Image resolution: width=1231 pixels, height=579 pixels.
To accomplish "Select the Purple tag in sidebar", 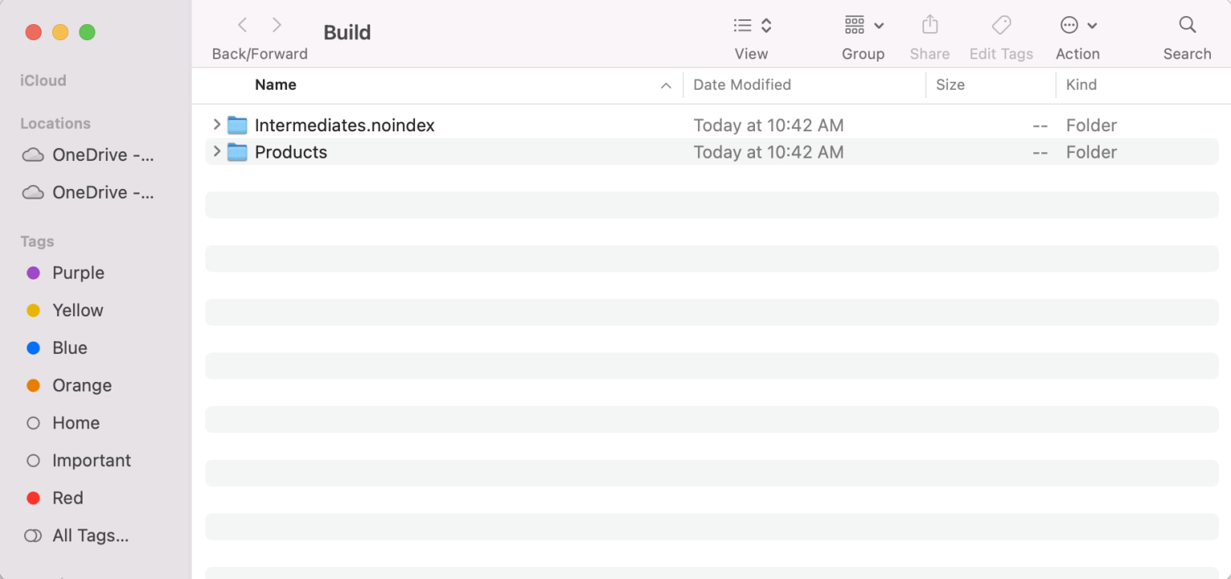I will click(x=78, y=273).
